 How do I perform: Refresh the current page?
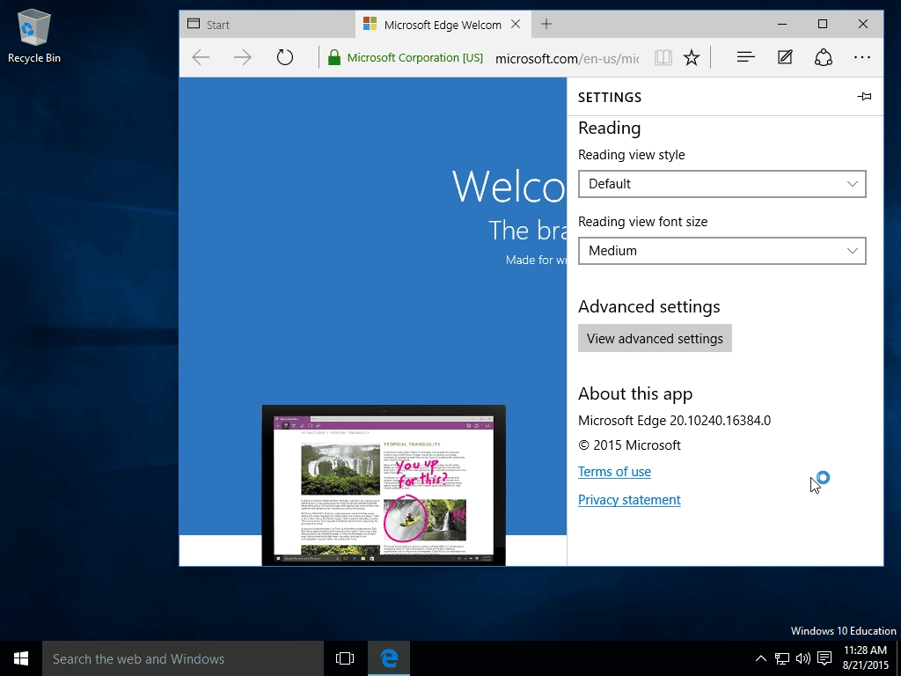[x=284, y=57]
